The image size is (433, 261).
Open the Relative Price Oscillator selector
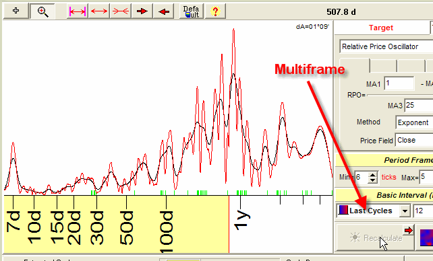pos(386,46)
